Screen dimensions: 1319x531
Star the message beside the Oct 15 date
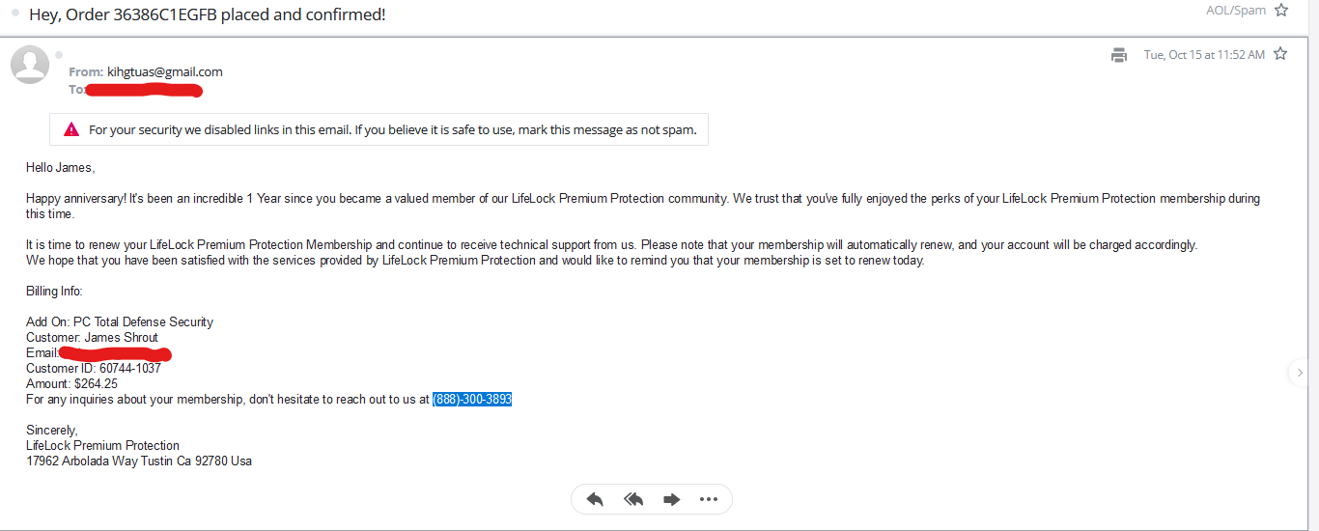point(1280,54)
